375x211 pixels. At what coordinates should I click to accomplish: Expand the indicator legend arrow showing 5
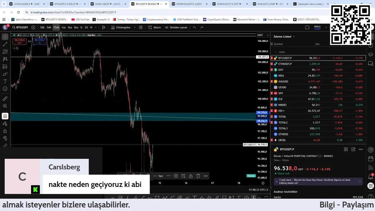click(16, 48)
